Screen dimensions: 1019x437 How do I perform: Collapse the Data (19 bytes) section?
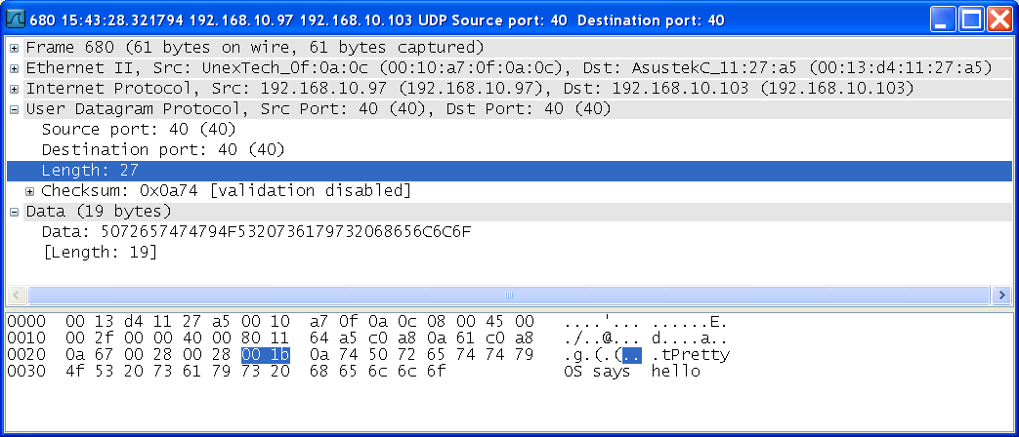click(14, 212)
